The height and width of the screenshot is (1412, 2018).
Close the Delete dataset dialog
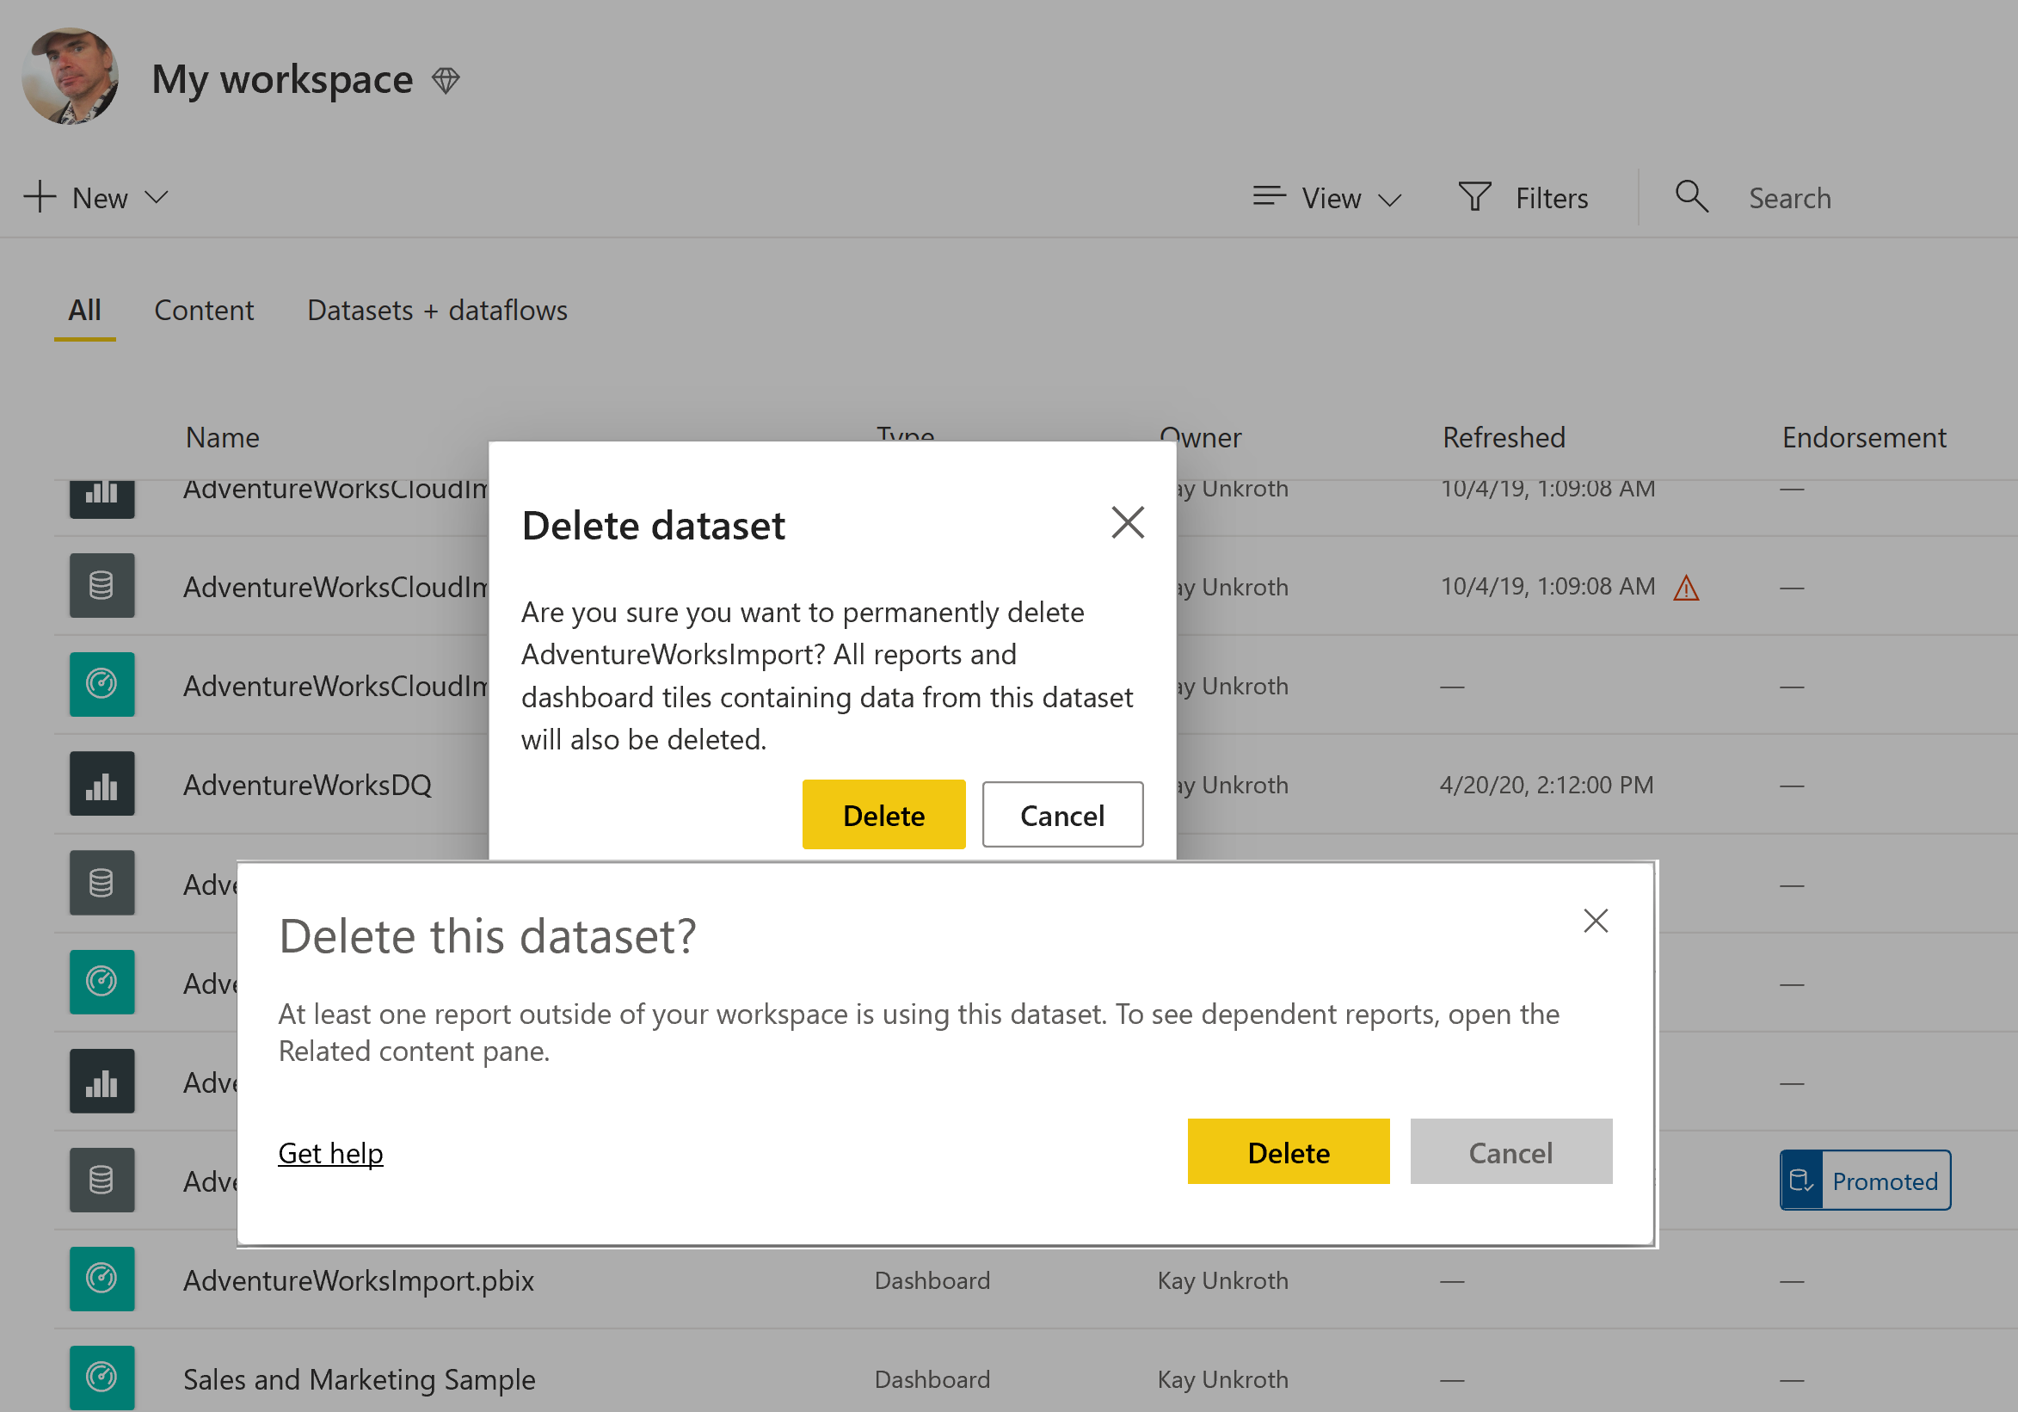tap(1127, 523)
